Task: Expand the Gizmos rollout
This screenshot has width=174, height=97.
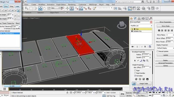Action: (165, 66)
